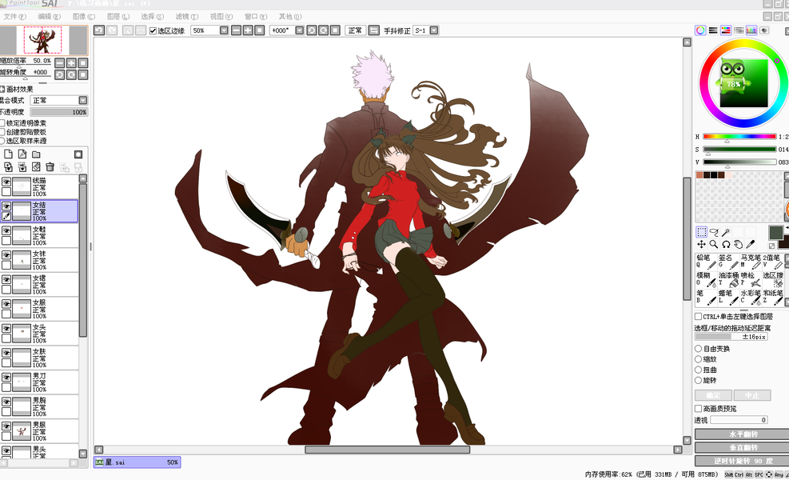The image size is (789, 480).
Task: Hide the 线描 layer via eye icon
Action: coord(6,182)
